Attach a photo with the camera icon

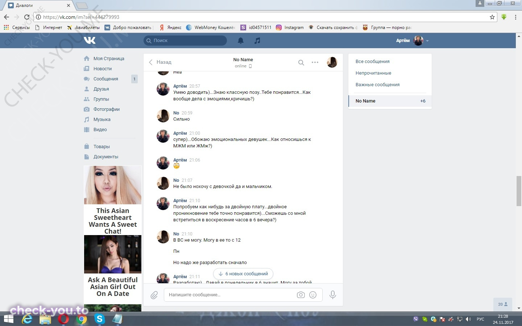[301, 295]
